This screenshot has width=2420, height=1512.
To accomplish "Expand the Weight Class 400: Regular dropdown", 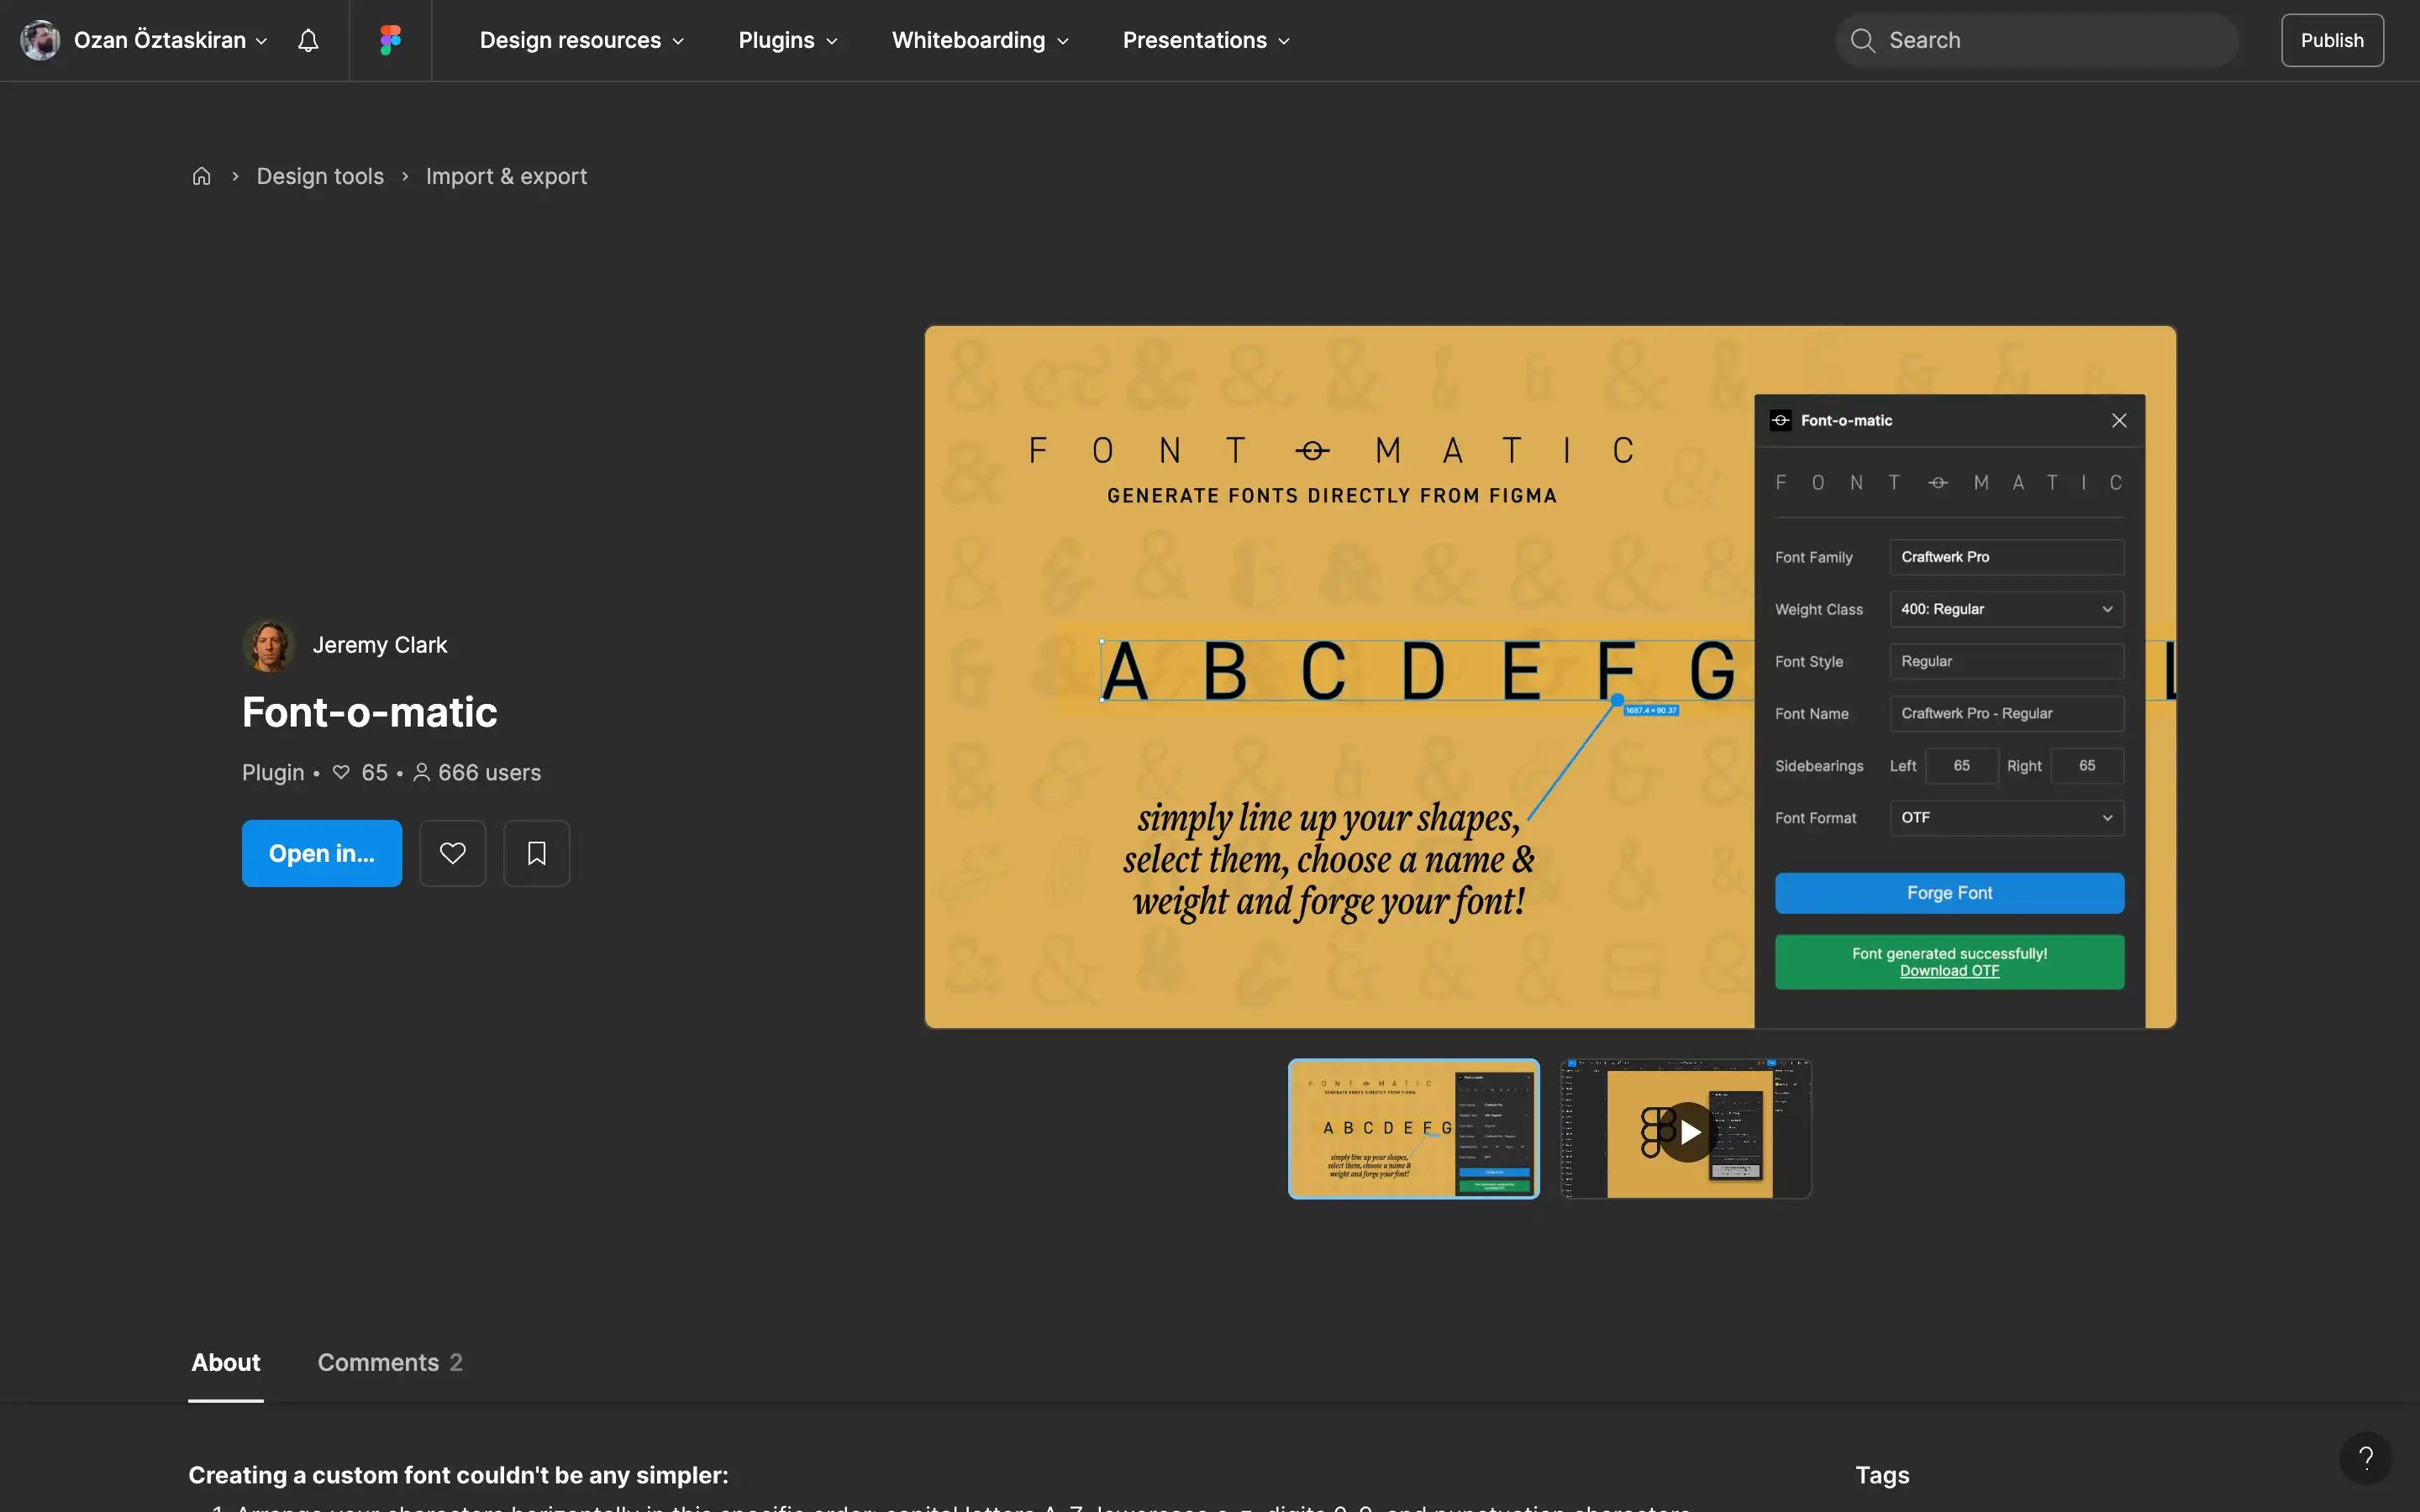I will point(2006,609).
